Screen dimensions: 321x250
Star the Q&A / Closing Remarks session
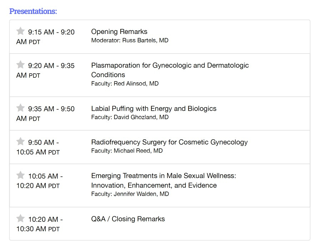pyautogui.click(x=20, y=218)
